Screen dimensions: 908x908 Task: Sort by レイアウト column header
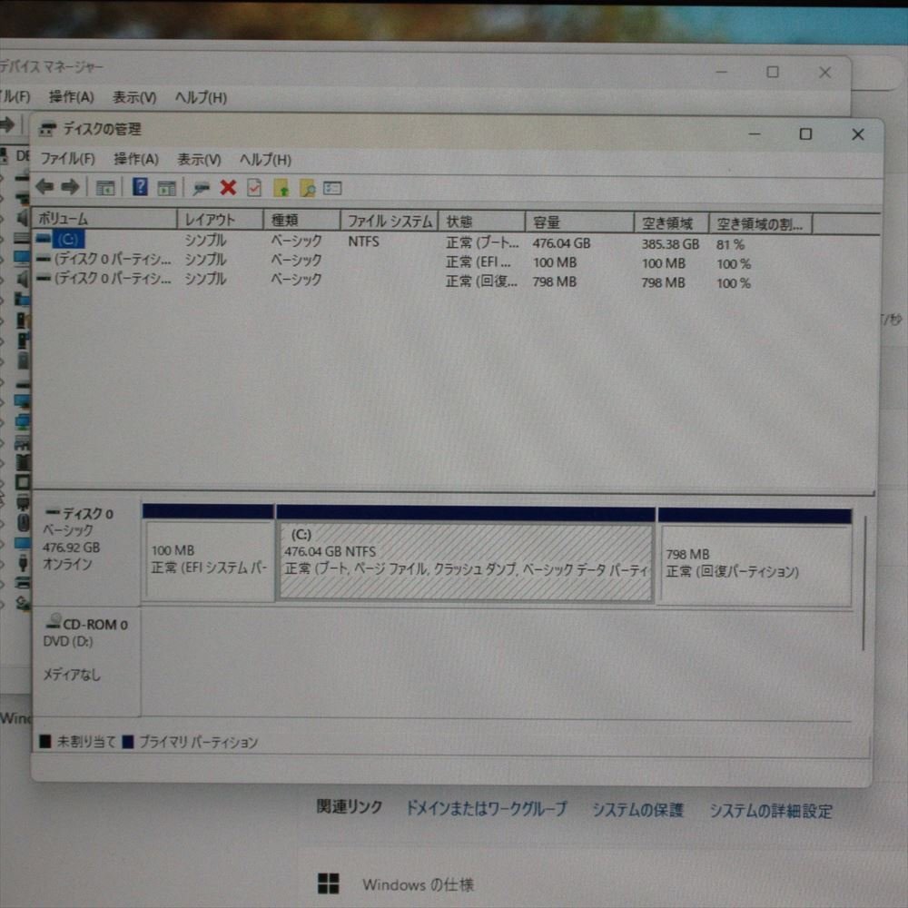pos(220,220)
